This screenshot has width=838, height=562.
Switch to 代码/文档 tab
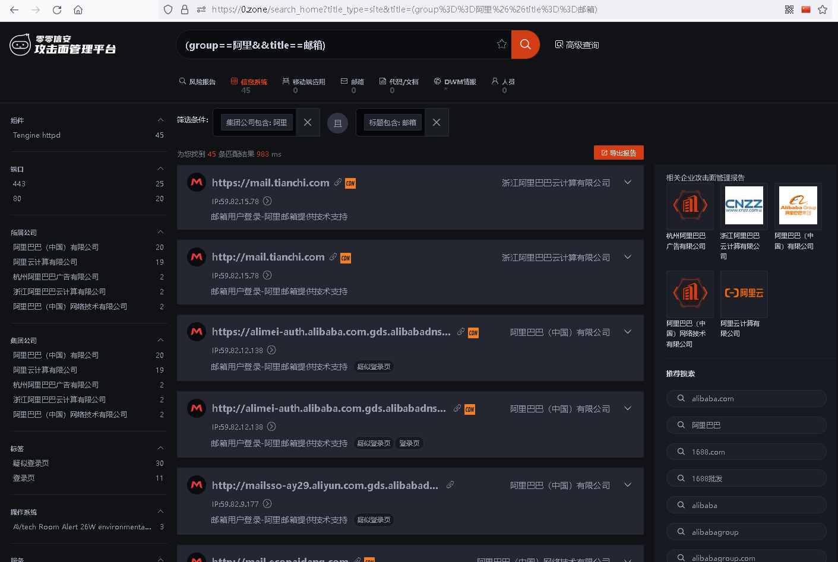(x=399, y=82)
